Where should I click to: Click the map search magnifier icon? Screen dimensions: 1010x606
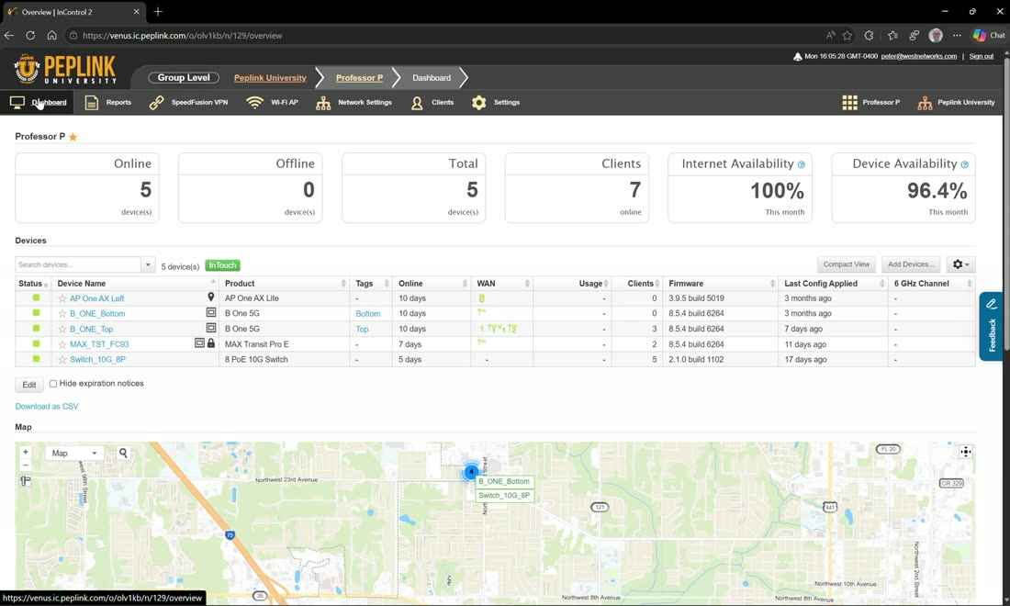123,454
